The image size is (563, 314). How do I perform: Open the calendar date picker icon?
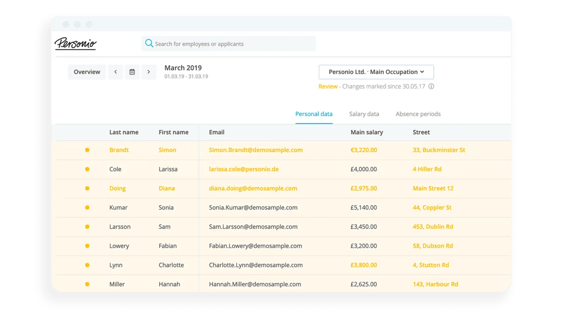click(132, 72)
